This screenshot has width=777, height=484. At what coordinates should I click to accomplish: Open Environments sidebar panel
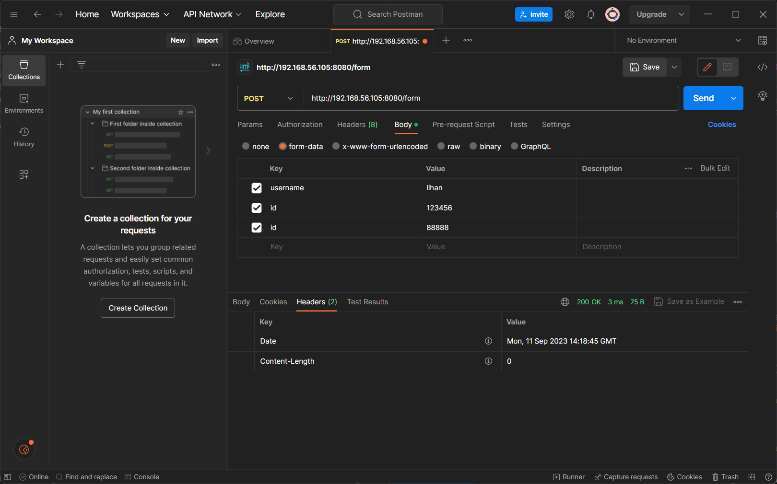point(24,104)
